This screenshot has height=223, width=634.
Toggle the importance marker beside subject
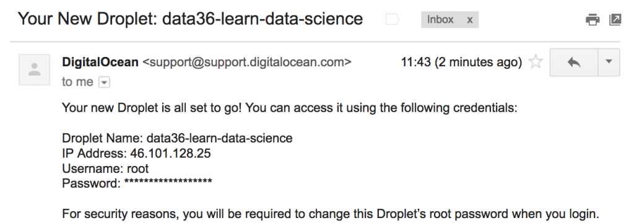click(x=392, y=19)
